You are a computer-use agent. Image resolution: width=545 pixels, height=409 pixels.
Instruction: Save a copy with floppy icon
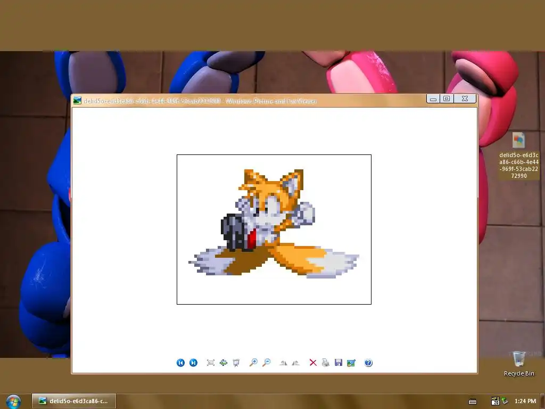338,363
